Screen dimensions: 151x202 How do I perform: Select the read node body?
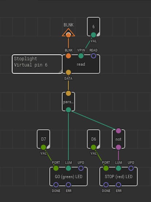81,64
